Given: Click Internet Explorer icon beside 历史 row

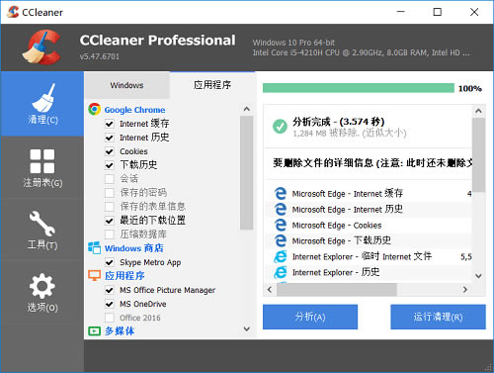Looking at the screenshot, I should 281,272.
